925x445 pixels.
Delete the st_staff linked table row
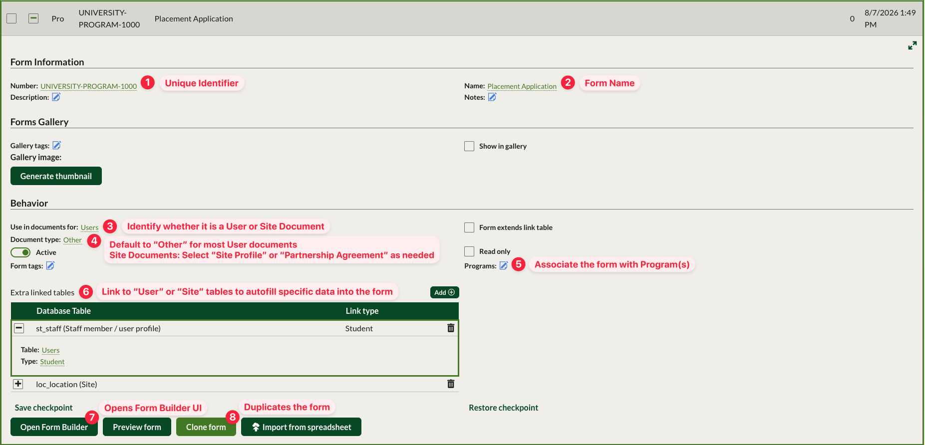click(x=451, y=328)
